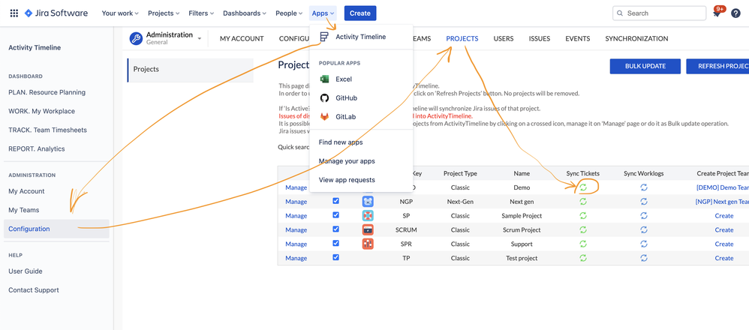This screenshot has height=330, width=749.
Task: Expand the Administration General dropdown arrow
Action: (200, 39)
